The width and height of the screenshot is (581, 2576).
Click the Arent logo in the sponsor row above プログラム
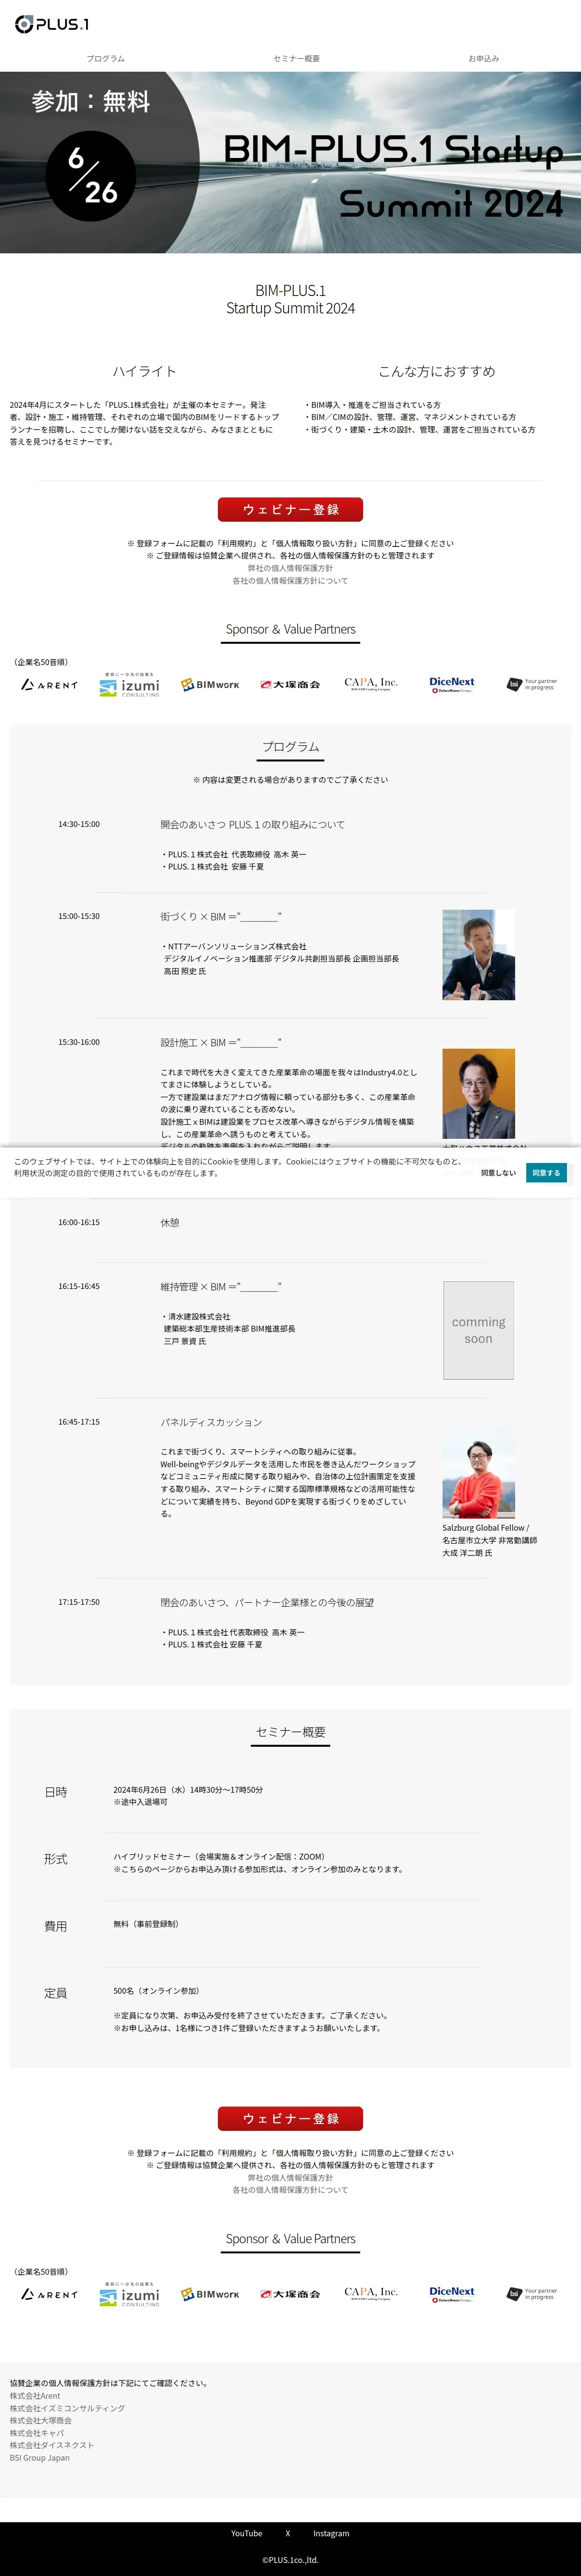click(49, 685)
